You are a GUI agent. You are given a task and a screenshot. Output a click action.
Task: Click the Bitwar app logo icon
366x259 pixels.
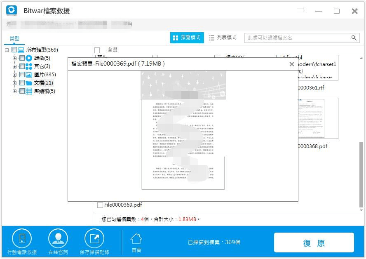(x=12, y=10)
